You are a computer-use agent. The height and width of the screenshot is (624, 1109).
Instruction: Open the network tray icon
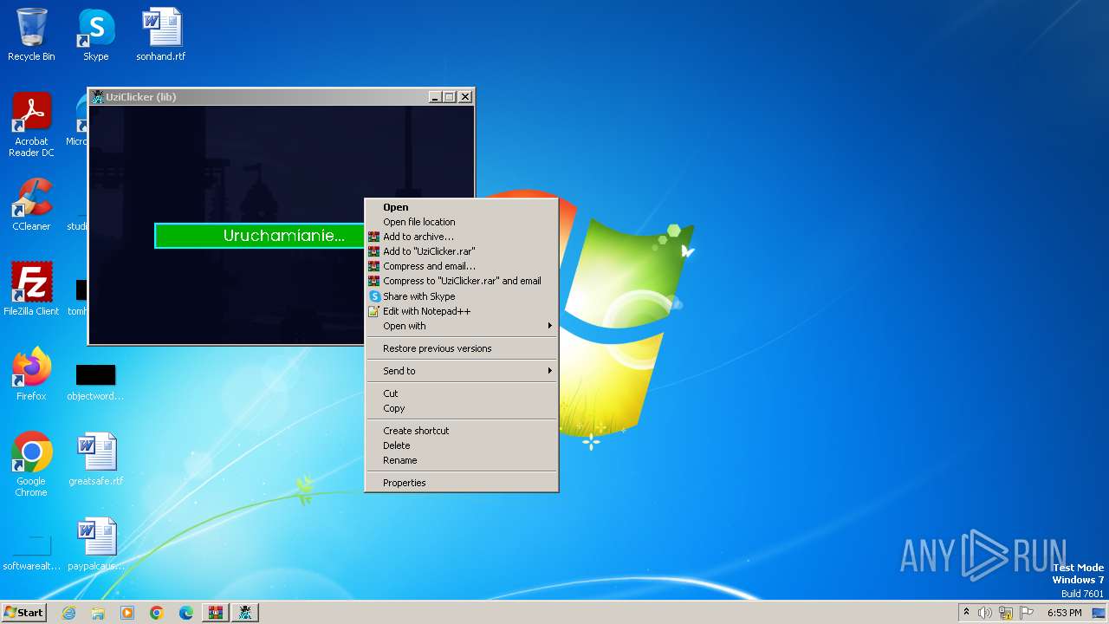(1006, 613)
